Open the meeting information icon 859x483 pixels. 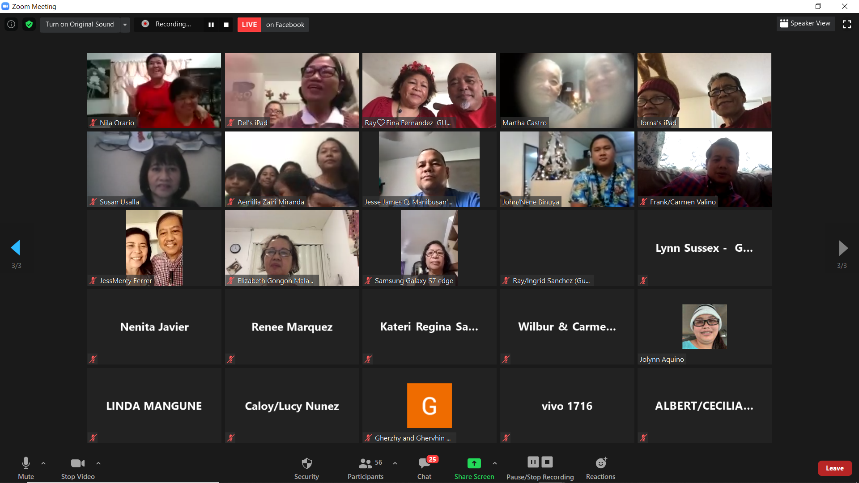[x=11, y=24]
